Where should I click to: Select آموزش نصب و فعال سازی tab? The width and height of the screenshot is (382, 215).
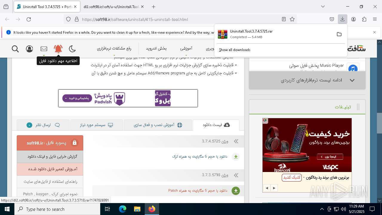[158, 125]
